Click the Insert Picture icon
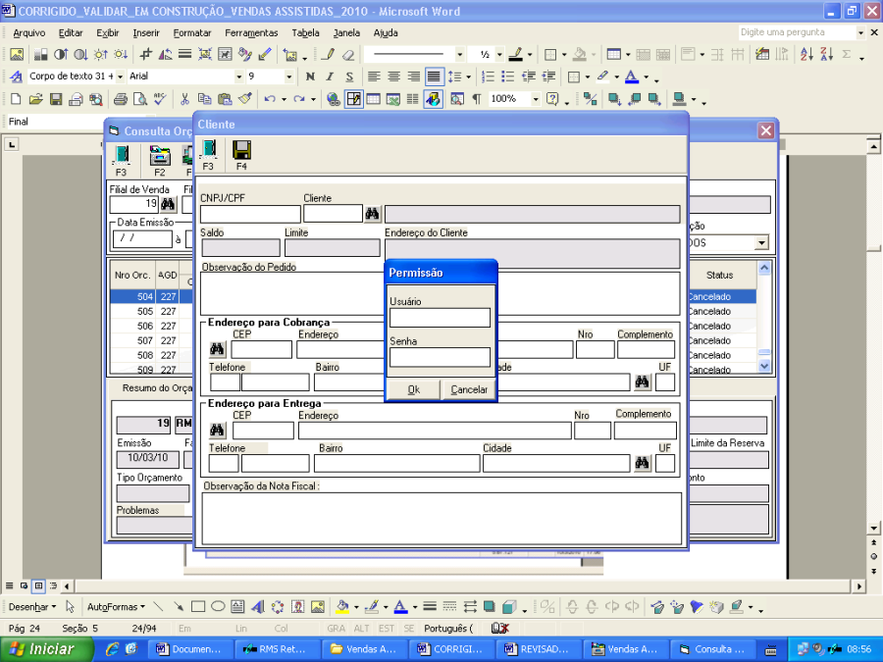 (17, 54)
